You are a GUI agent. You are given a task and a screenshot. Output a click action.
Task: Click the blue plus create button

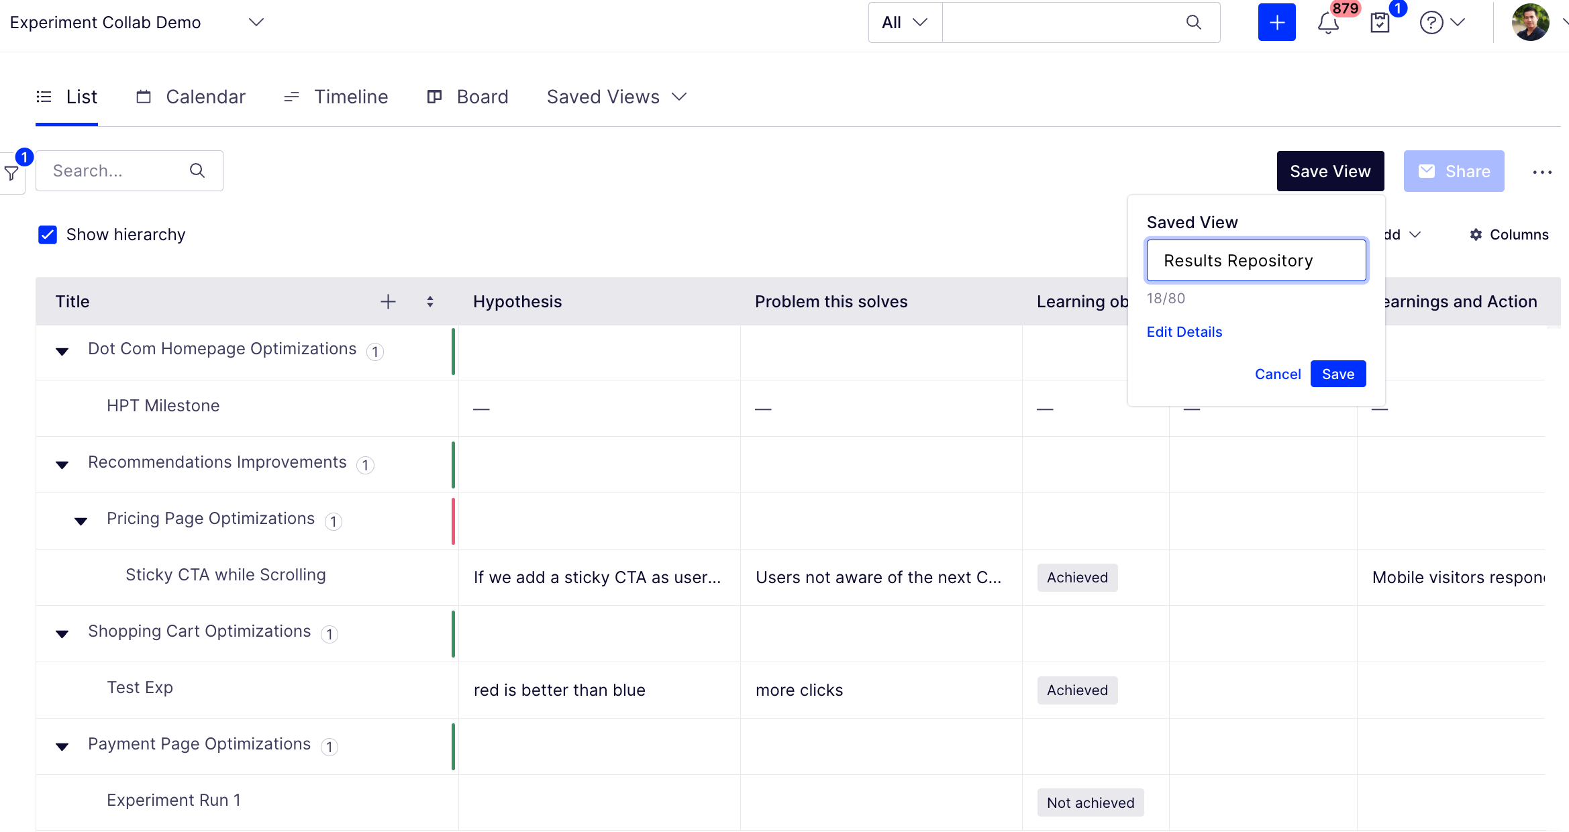1276,22
